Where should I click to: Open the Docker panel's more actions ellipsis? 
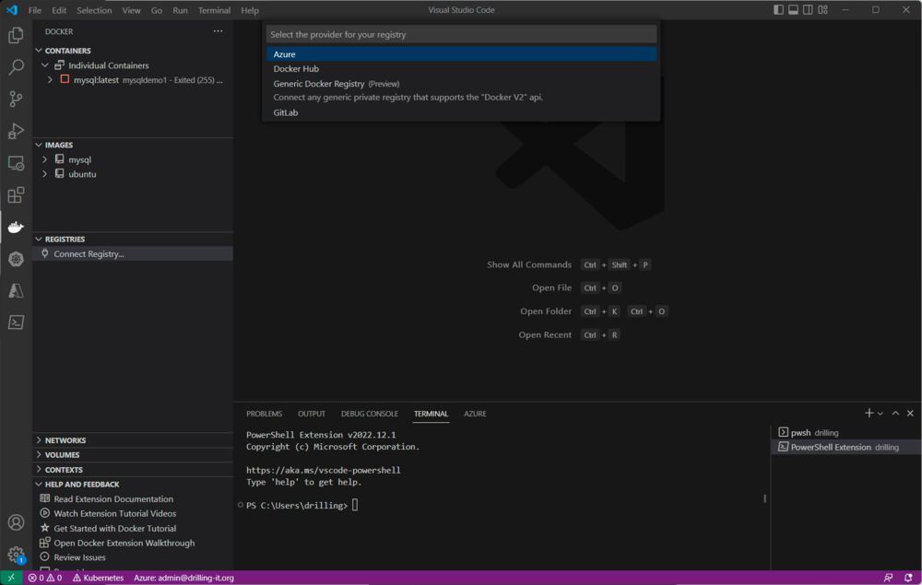click(x=218, y=30)
